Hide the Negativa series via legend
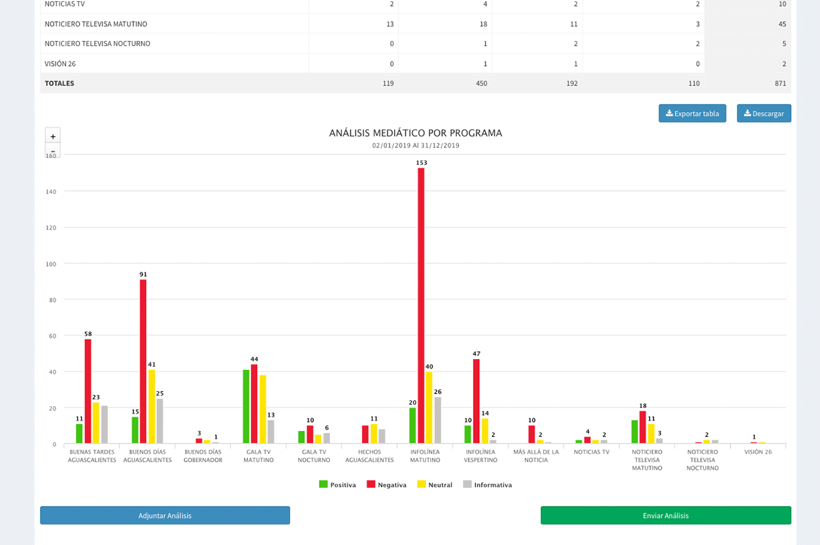 (x=386, y=485)
